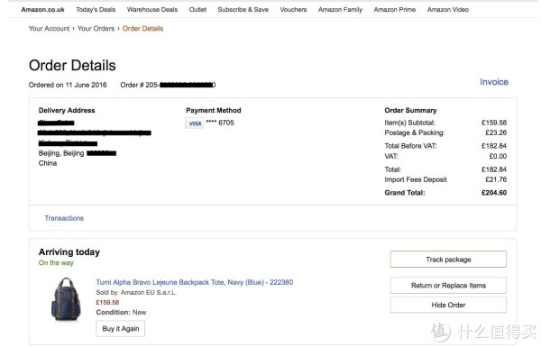
Task: Open the Tumi backpack product thumbnail
Action: click(x=66, y=299)
